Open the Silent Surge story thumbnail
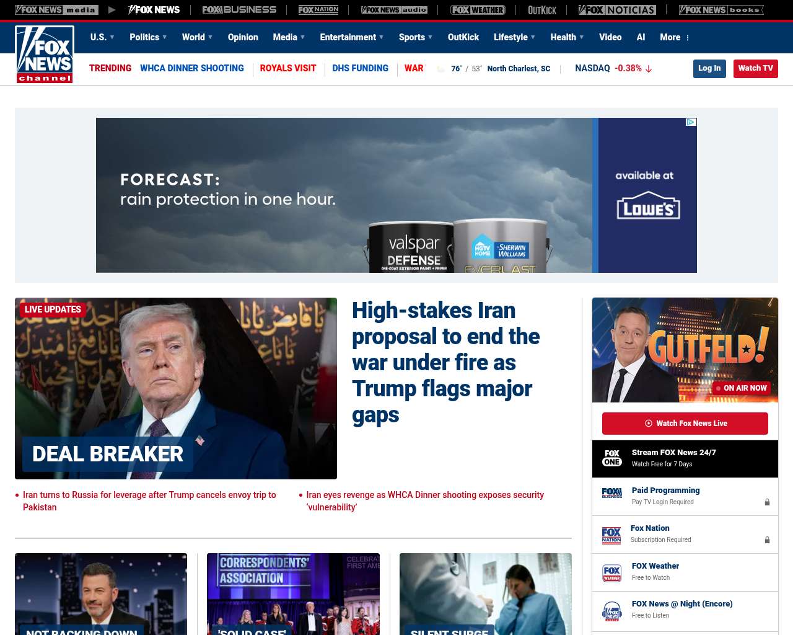This screenshot has width=793, height=635. [486, 594]
